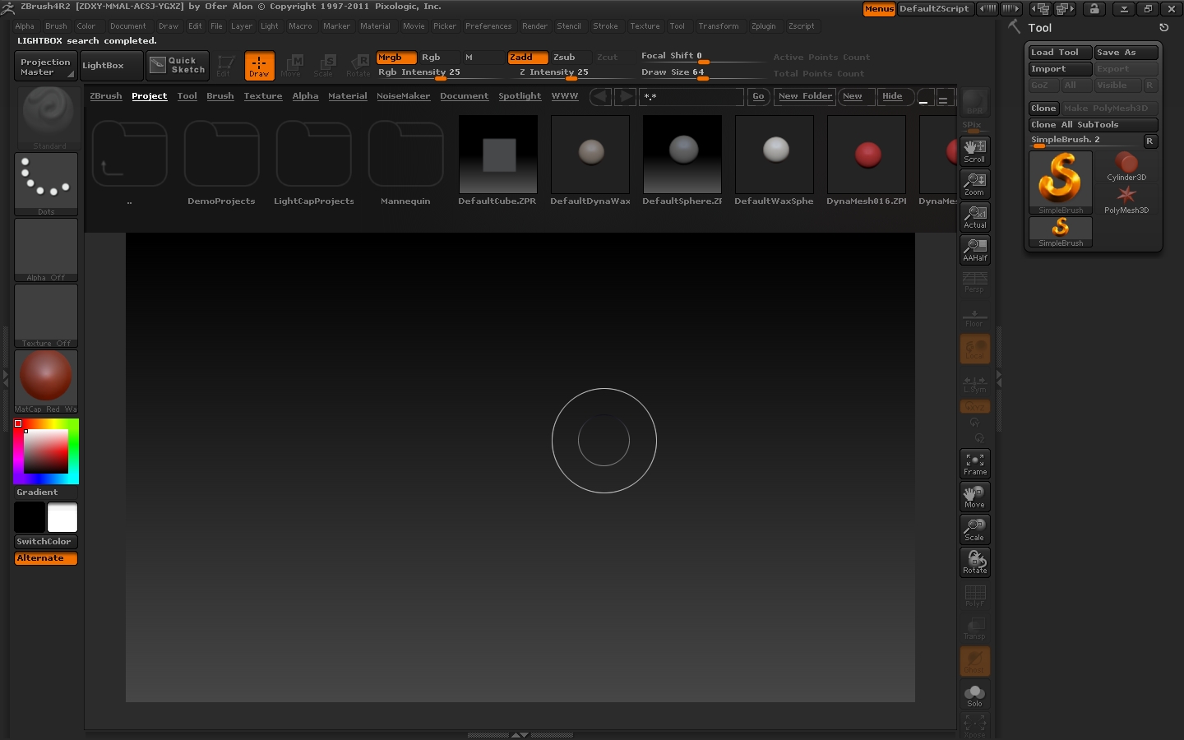Click the Frame view icon
The height and width of the screenshot is (740, 1184).
pyautogui.click(x=974, y=464)
